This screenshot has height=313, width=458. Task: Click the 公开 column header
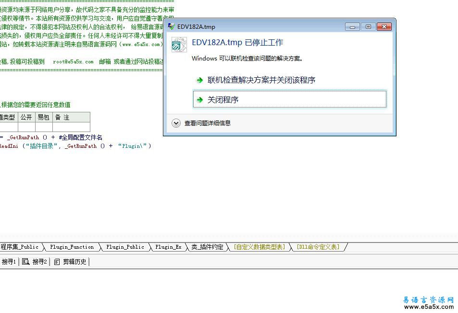point(26,117)
